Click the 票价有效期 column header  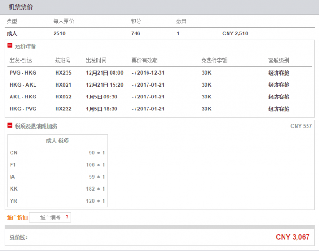[x=144, y=60]
